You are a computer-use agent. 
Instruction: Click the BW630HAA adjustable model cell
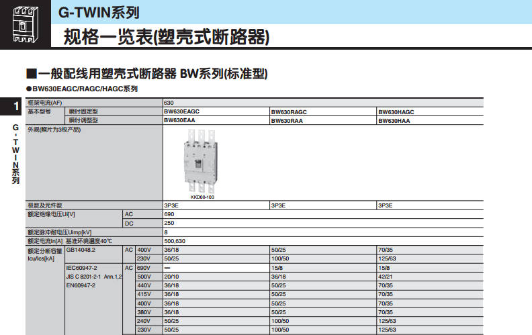coord(394,120)
